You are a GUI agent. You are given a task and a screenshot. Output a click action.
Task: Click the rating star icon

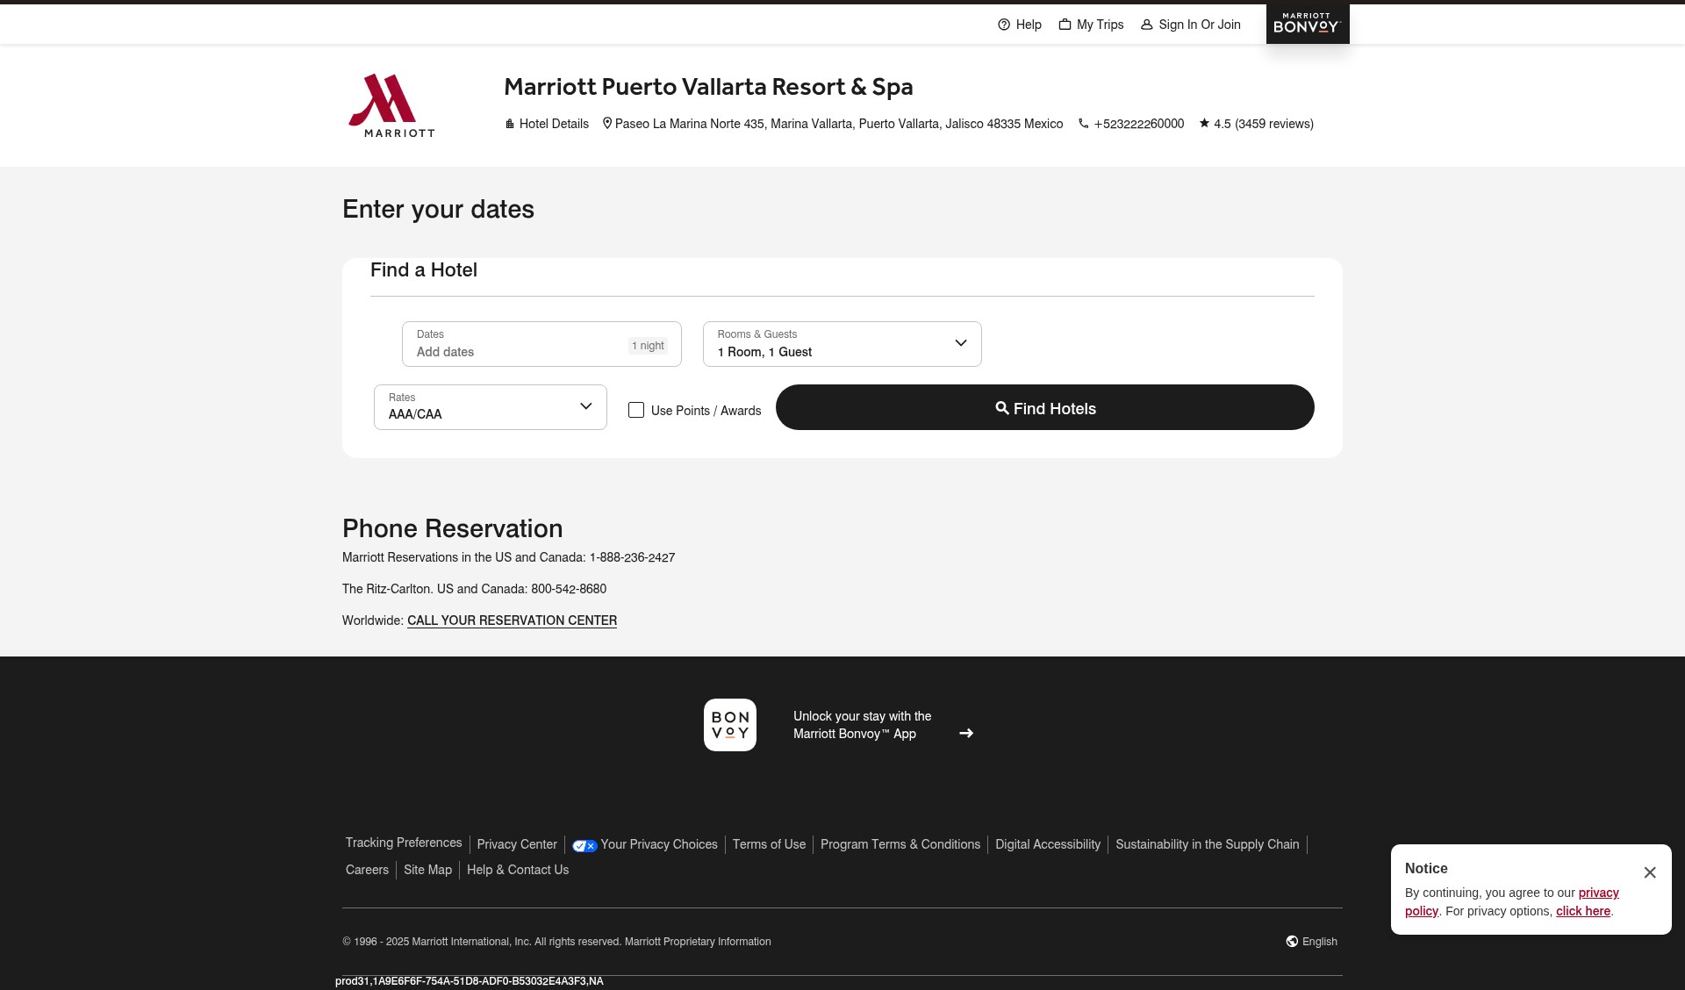pos(1205,123)
